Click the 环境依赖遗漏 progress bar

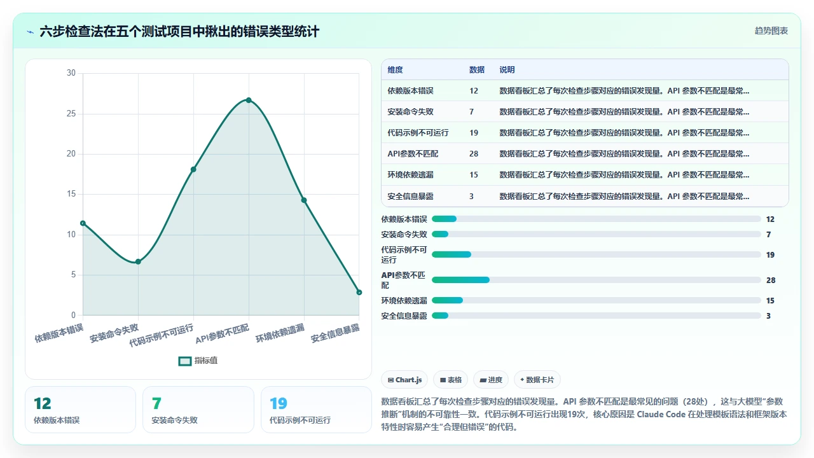pos(596,300)
